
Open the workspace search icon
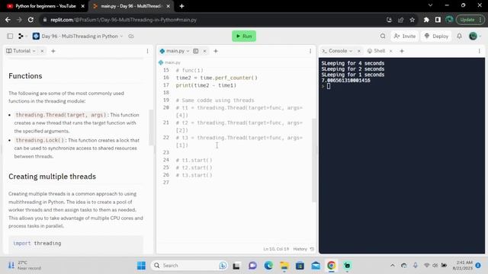click(383, 36)
